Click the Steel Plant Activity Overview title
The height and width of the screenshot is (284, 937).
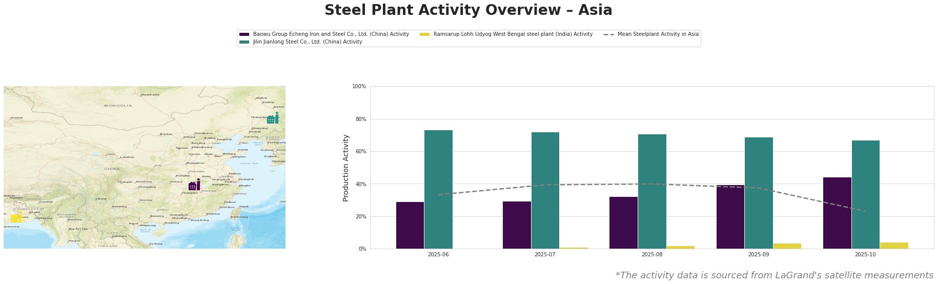coord(468,10)
